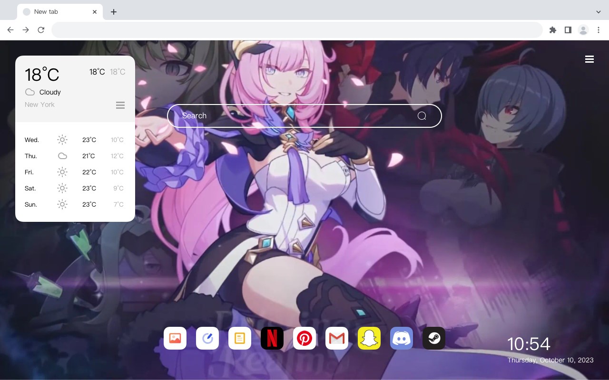Click the browser Extensions puzzle icon

point(553,30)
